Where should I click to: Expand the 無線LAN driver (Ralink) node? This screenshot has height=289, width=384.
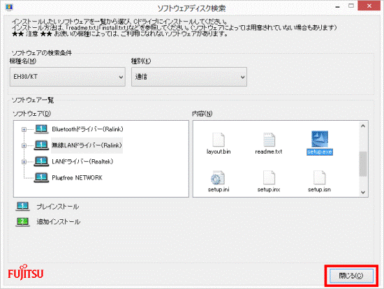click(x=24, y=145)
